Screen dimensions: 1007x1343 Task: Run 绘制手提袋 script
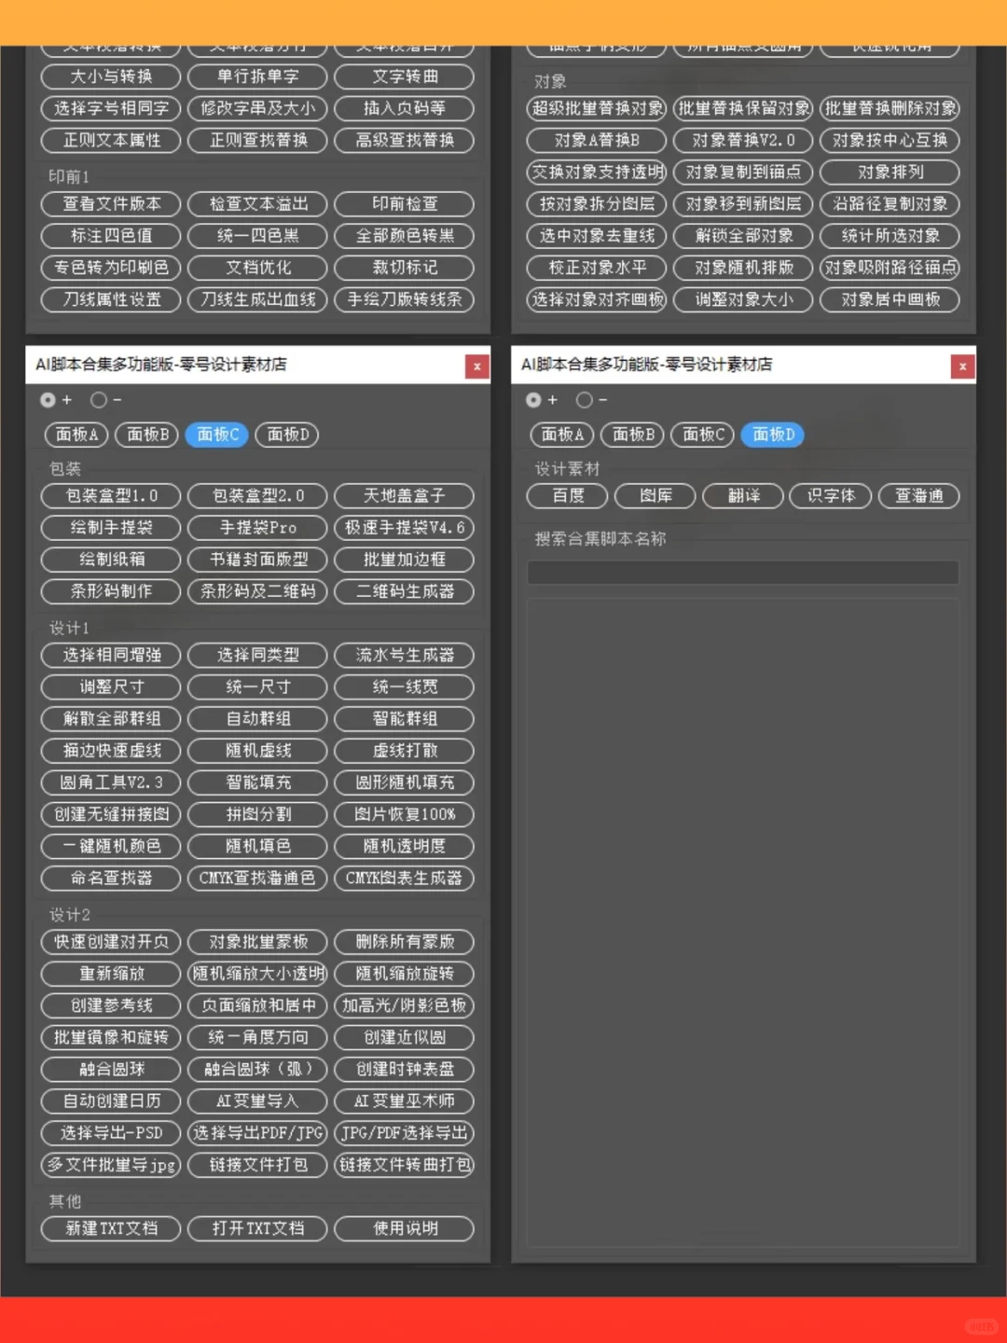coord(111,528)
